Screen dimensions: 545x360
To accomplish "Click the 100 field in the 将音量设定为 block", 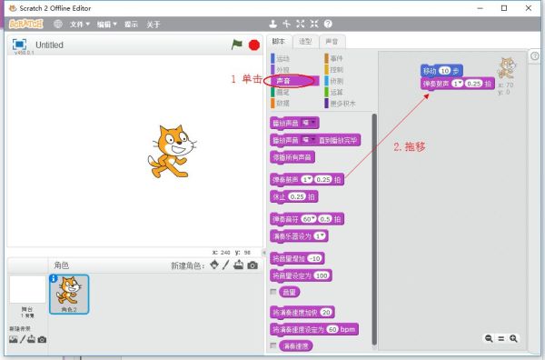I will click(322, 275).
